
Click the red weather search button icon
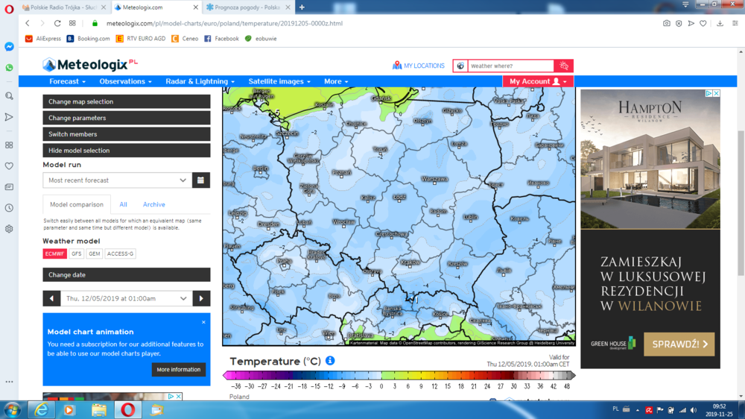tap(564, 66)
